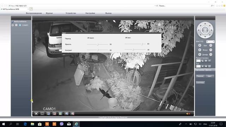Click the blue round icon beside CAM01

click(20, 25)
